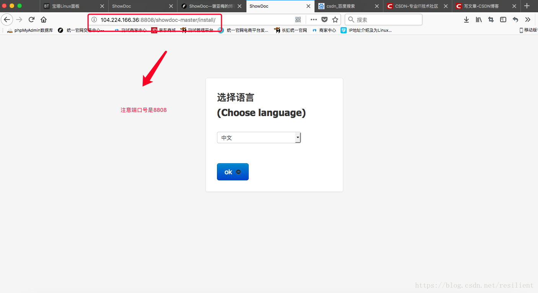The image size is (538, 293).
Task: Open the IP地址介绍及为Linux... bookmark
Action: pyautogui.click(x=366, y=30)
